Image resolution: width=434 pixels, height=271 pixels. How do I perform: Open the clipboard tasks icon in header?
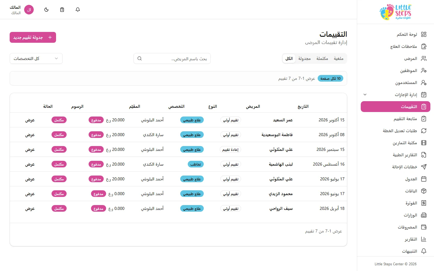(62, 10)
